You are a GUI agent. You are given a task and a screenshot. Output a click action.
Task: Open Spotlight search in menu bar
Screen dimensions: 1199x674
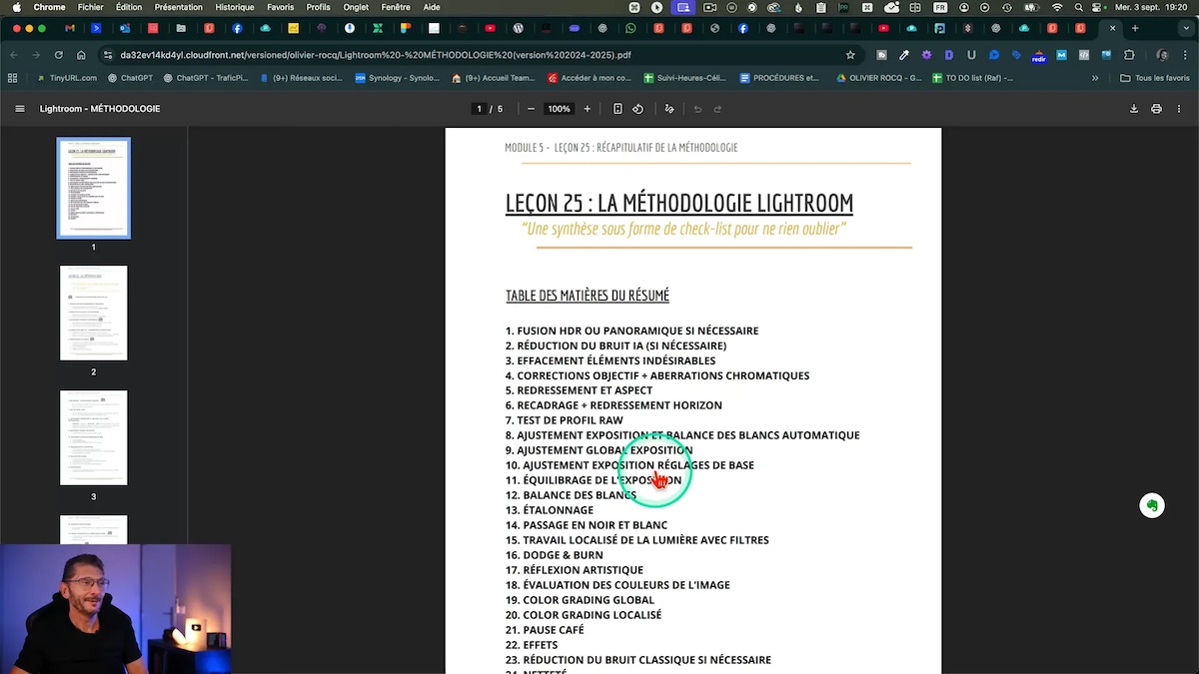point(1079,7)
